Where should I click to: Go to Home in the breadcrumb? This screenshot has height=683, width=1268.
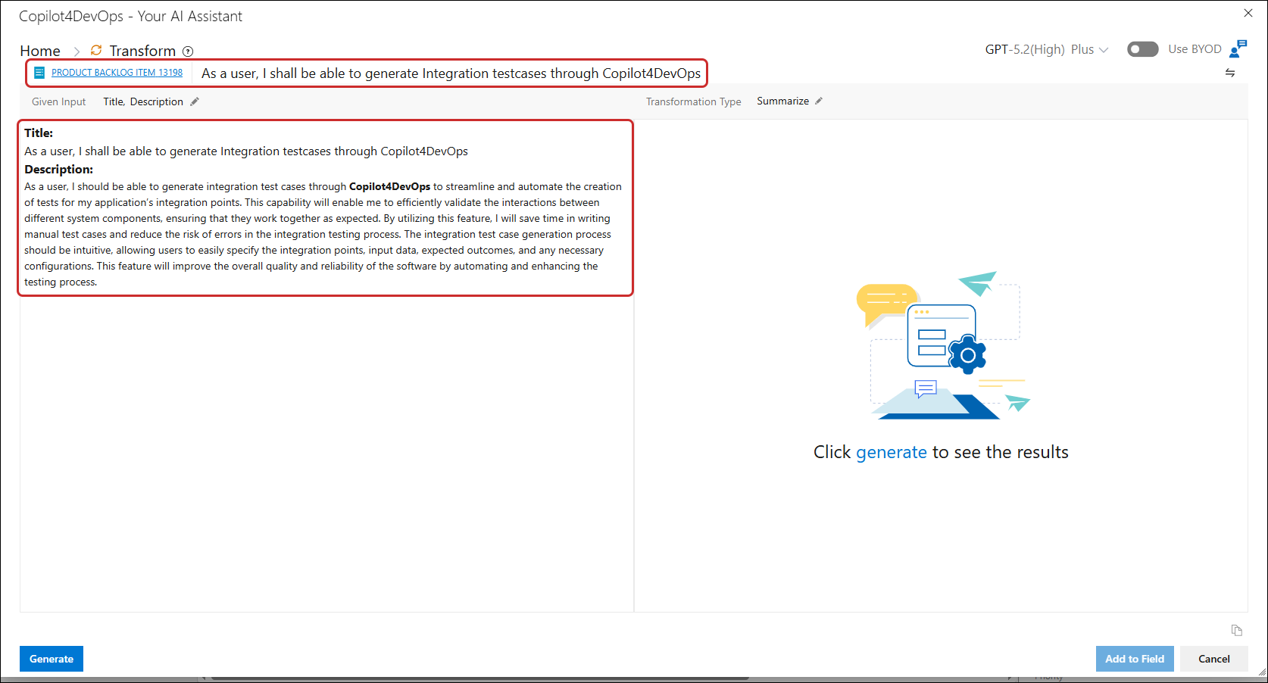(x=40, y=51)
